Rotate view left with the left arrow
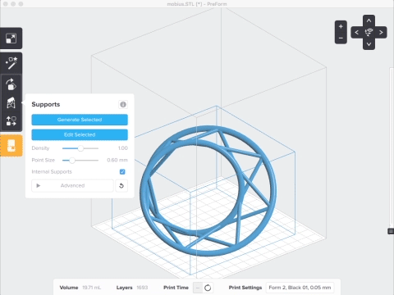The height and width of the screenshot is (295, 394). pyautogui.click(x=357, y=33)
